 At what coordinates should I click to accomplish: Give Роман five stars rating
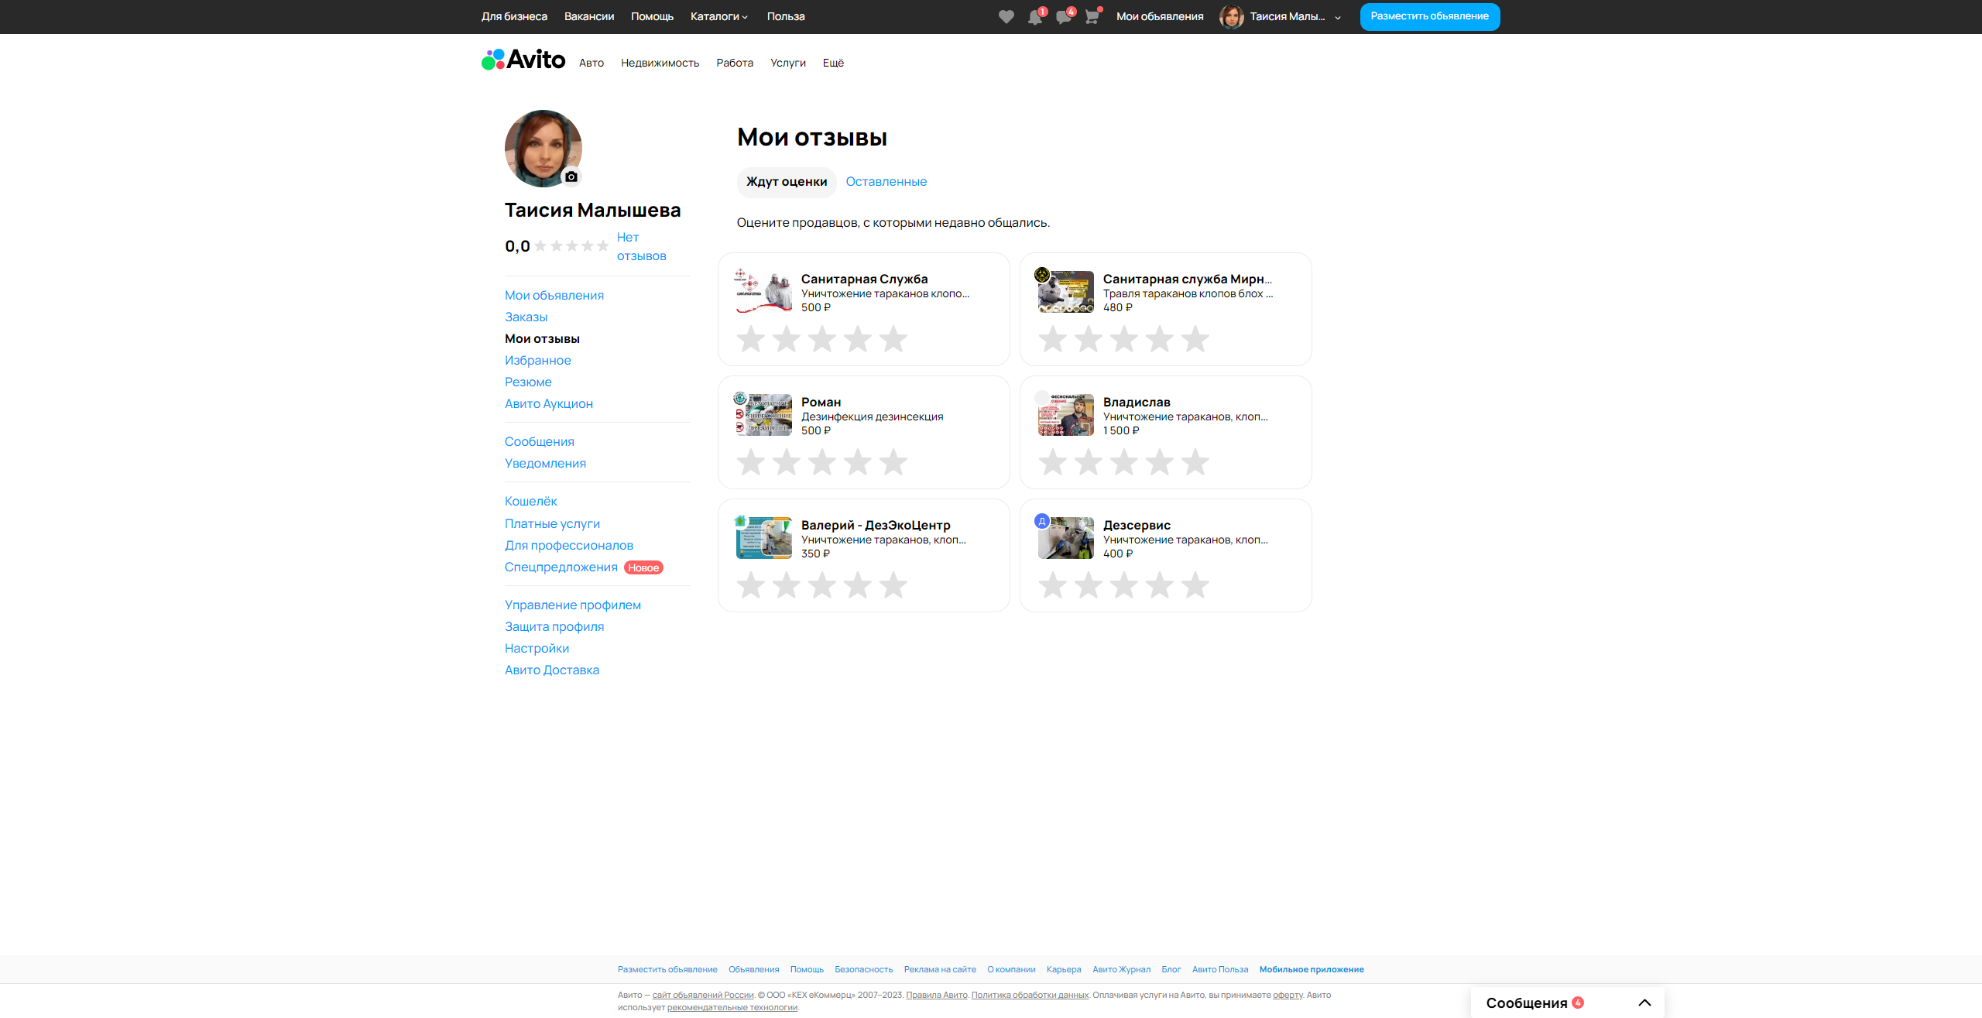[893, 462]
